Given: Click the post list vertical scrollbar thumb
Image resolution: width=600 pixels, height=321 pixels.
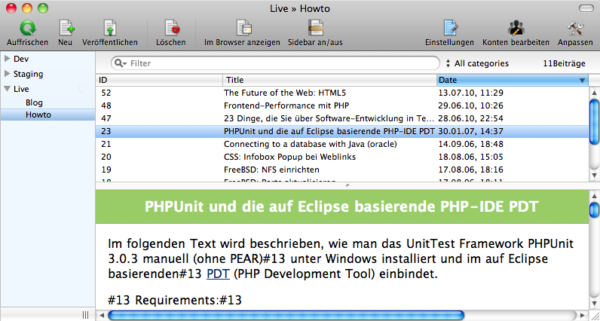Looking at the screenshot, I should point(594,121).
